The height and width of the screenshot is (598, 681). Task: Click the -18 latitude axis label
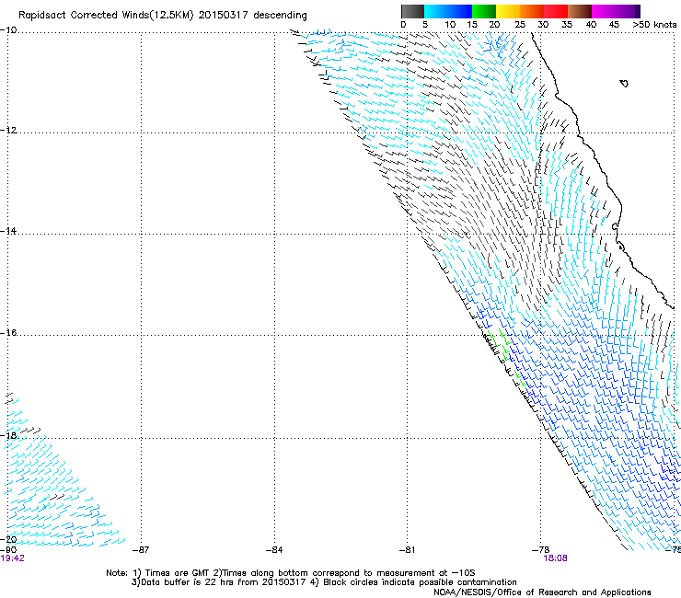[8, 435]
